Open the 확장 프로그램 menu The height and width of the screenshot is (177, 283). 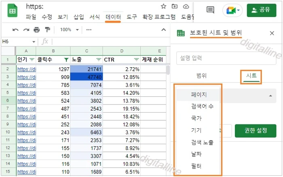point(159,17)
